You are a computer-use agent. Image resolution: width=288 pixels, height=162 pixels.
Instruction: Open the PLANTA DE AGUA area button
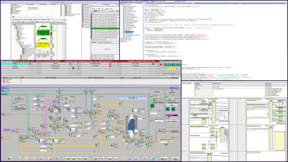click(x=55, y=66)
